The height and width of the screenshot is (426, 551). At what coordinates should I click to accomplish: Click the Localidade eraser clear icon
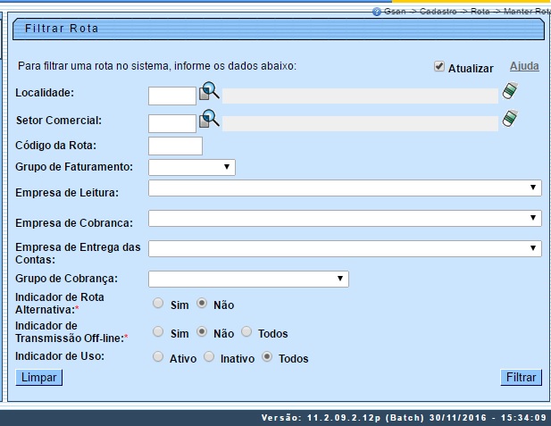coord(510,91)
